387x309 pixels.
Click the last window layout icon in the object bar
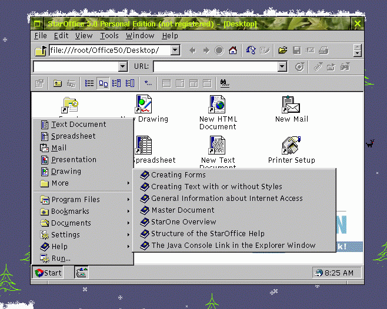207,83
